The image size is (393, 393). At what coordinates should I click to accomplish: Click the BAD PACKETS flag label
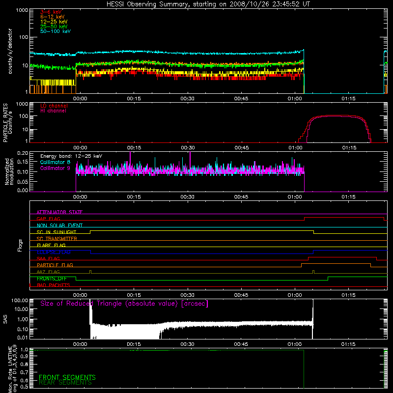(x=54, y=285)
